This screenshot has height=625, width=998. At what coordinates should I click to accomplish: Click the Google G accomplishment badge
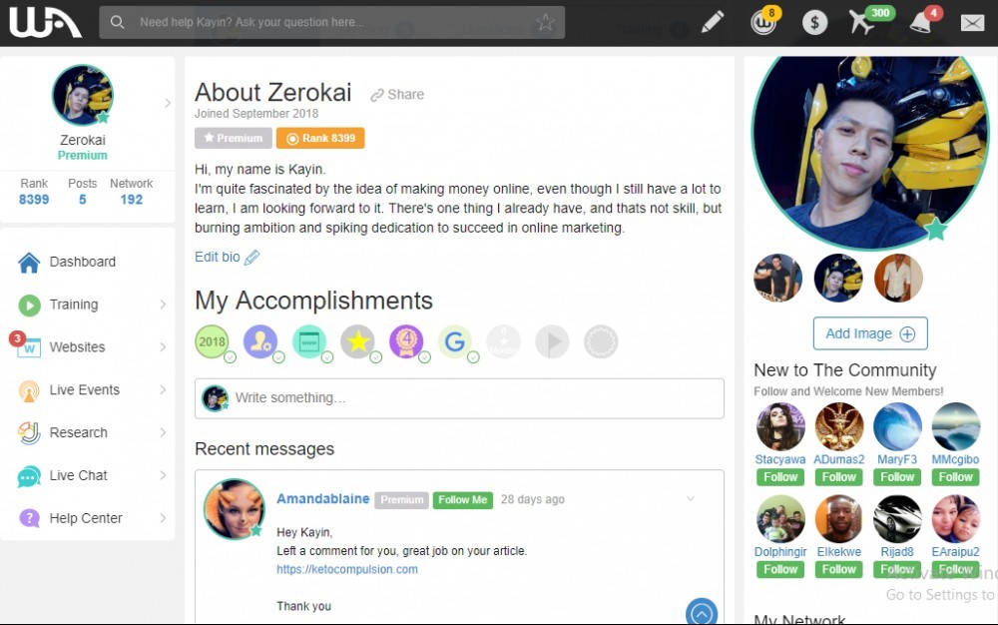[455, 341]
